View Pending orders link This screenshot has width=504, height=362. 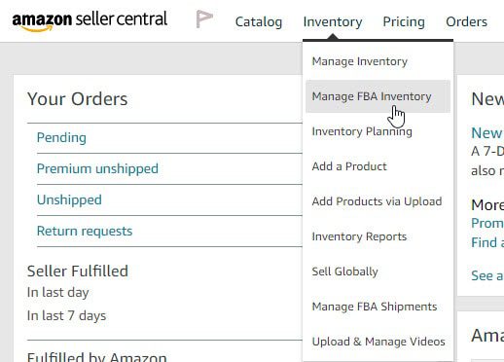[x=61, y=137]
